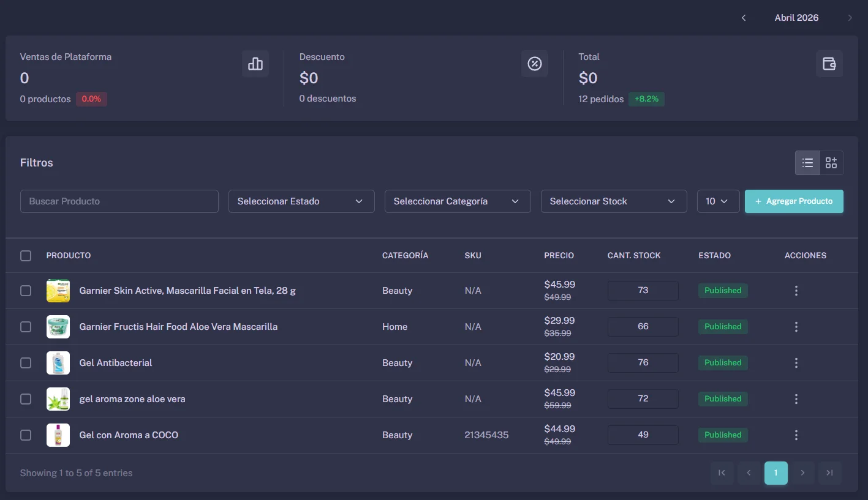Go to the previous page of results
The height and width of the screenshot is (500, 868).
pyautogui.click(x=749, y=473)
